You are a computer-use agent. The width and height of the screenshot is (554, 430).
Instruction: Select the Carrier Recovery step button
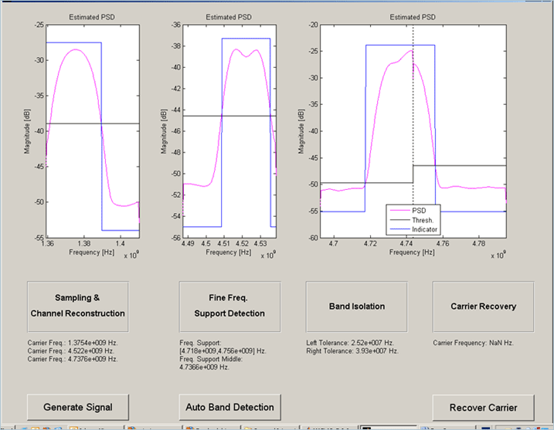click(x=483, y=306)
